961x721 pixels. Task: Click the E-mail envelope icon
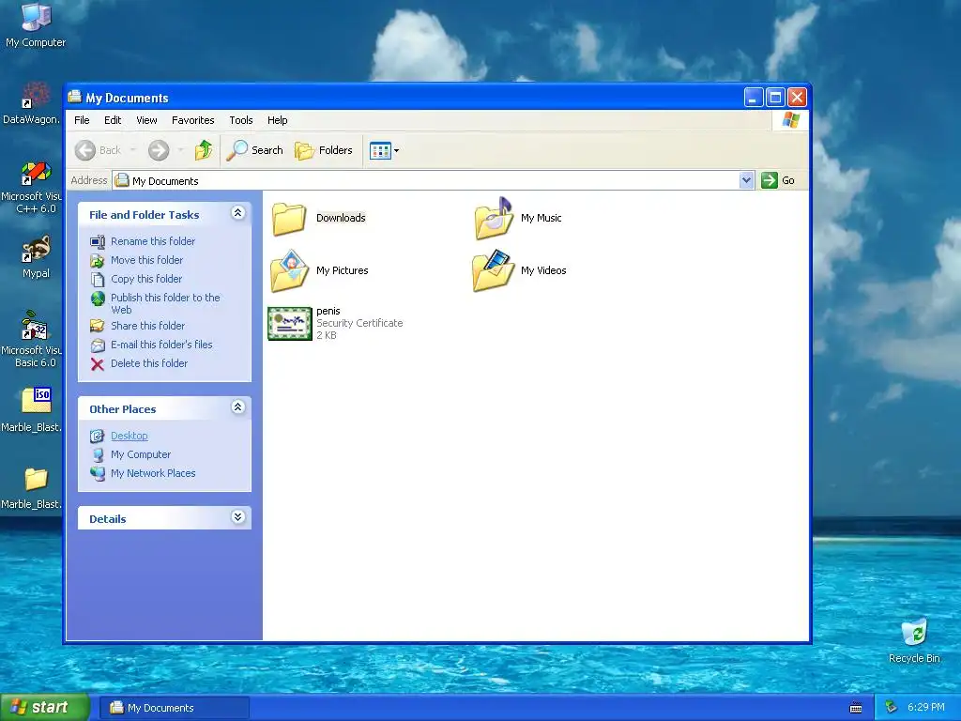pos(97,345)
